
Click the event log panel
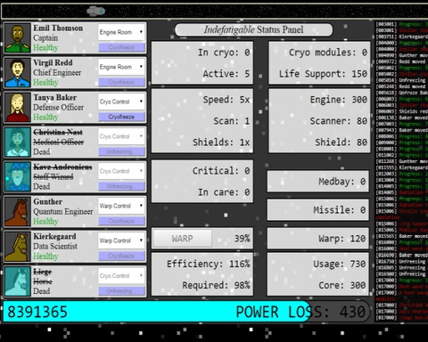click(401, 171)
